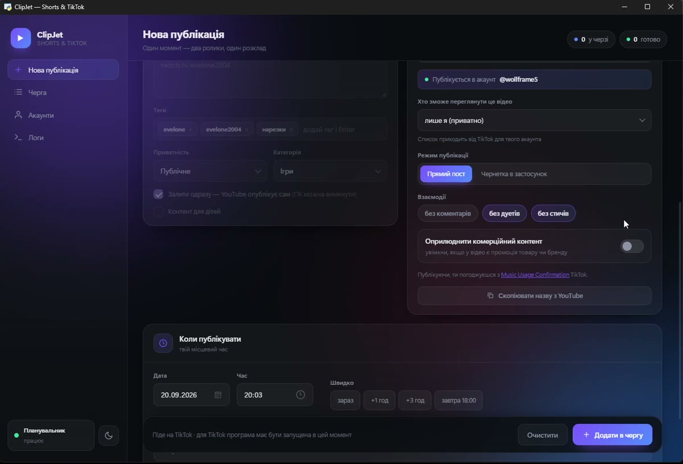Choose the +3 год quick option

point(415,400)
